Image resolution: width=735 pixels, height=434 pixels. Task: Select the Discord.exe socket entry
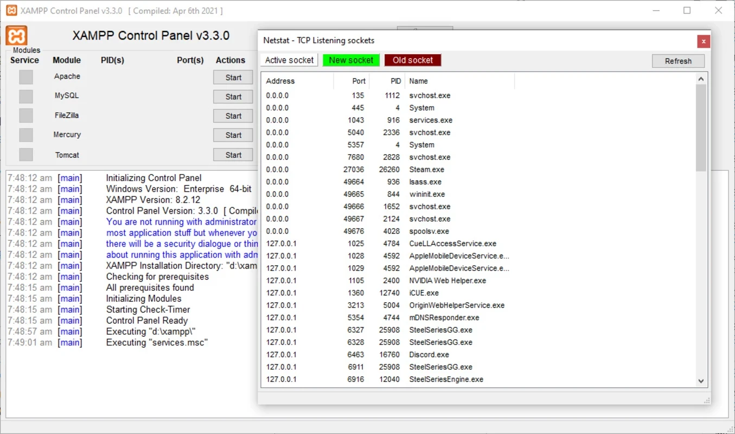429,355
